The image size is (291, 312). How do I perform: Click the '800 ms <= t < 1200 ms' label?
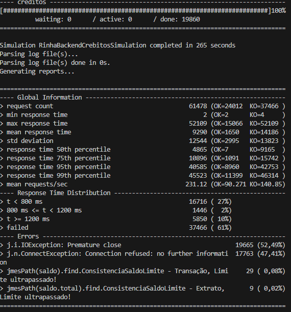44,210
